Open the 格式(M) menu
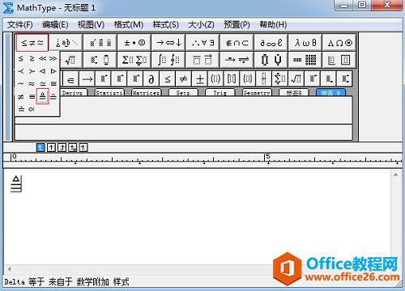Screen dimensions: 405x291 click(128, 25)
